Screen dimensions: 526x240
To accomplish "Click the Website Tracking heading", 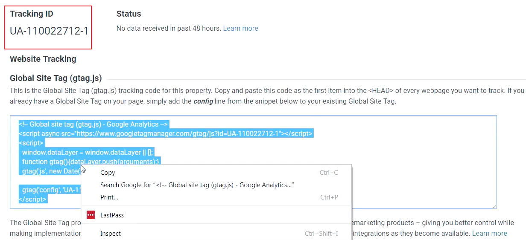I will tap(43, 59).
